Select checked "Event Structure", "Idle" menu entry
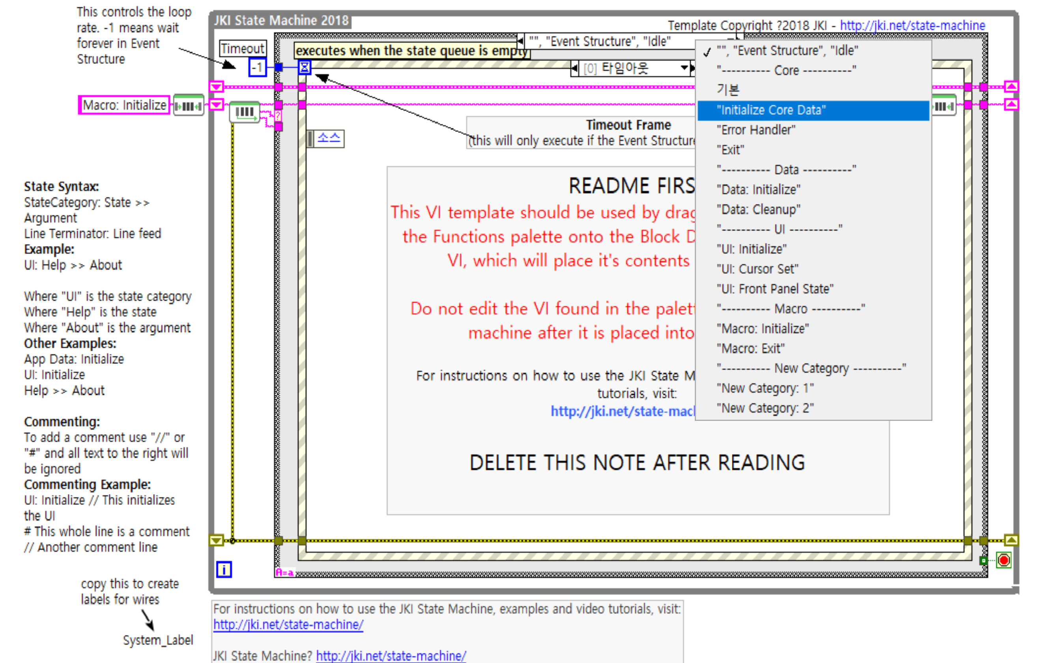1046x663 pixels. click(787, 51)
